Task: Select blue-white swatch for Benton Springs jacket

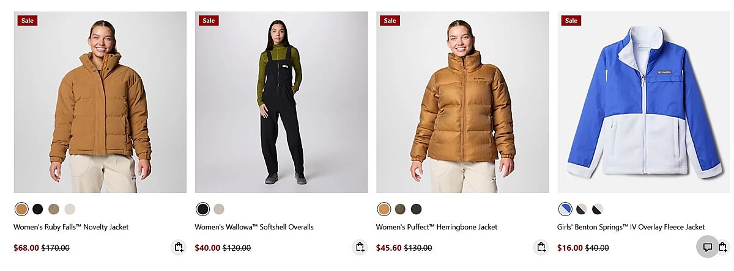Action: click(x=565, y=209)
